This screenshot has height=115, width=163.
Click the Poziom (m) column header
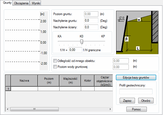[49, 81]
